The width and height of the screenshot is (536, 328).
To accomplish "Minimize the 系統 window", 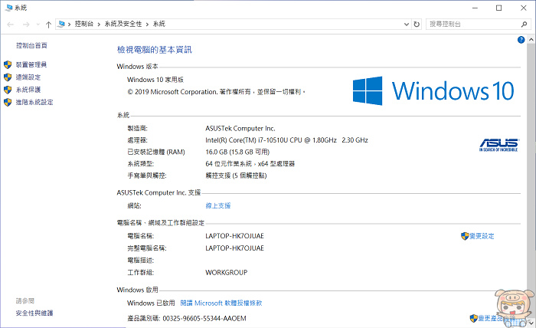I will [475, 8].
